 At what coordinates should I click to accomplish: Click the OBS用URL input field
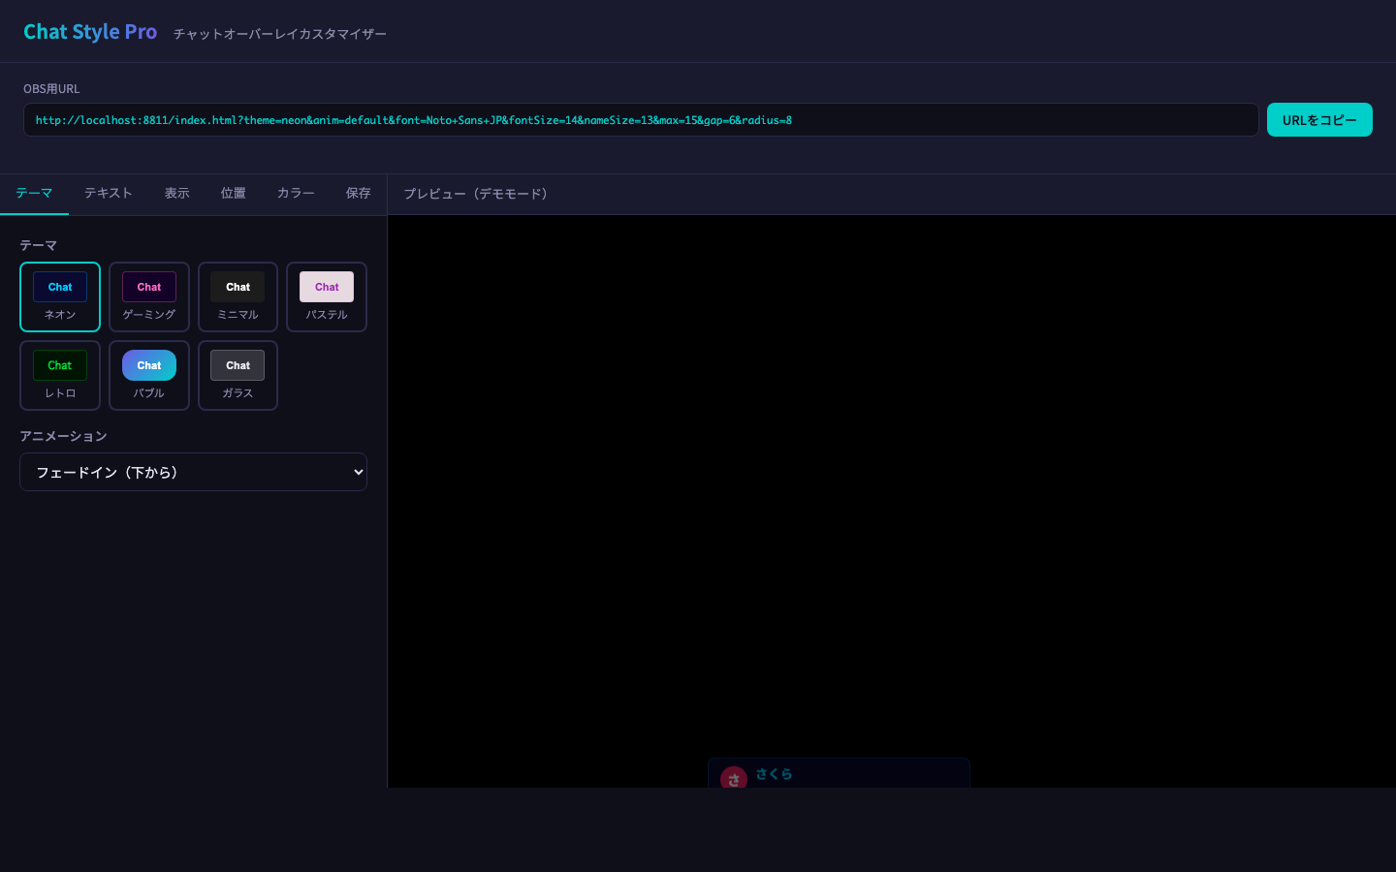click(640, 119)
